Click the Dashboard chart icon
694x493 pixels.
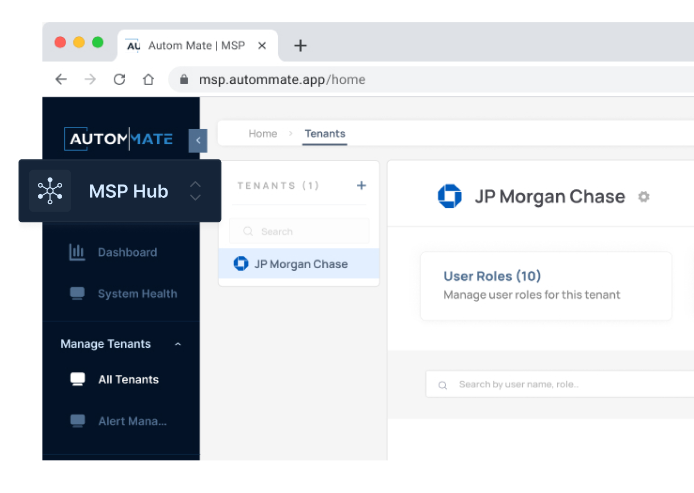[x=77, y=252]
